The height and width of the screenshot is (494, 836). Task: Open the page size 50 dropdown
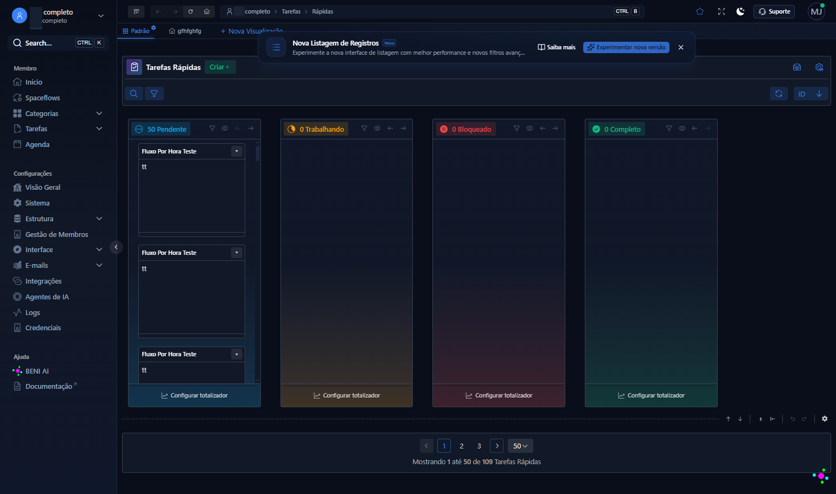520,446
